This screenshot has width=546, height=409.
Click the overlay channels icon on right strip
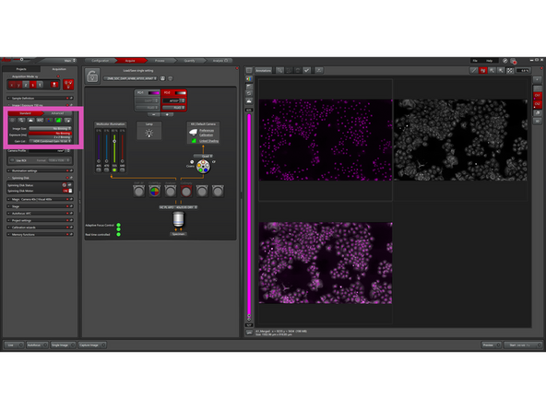pyautogui.click(x=538, y=112)
